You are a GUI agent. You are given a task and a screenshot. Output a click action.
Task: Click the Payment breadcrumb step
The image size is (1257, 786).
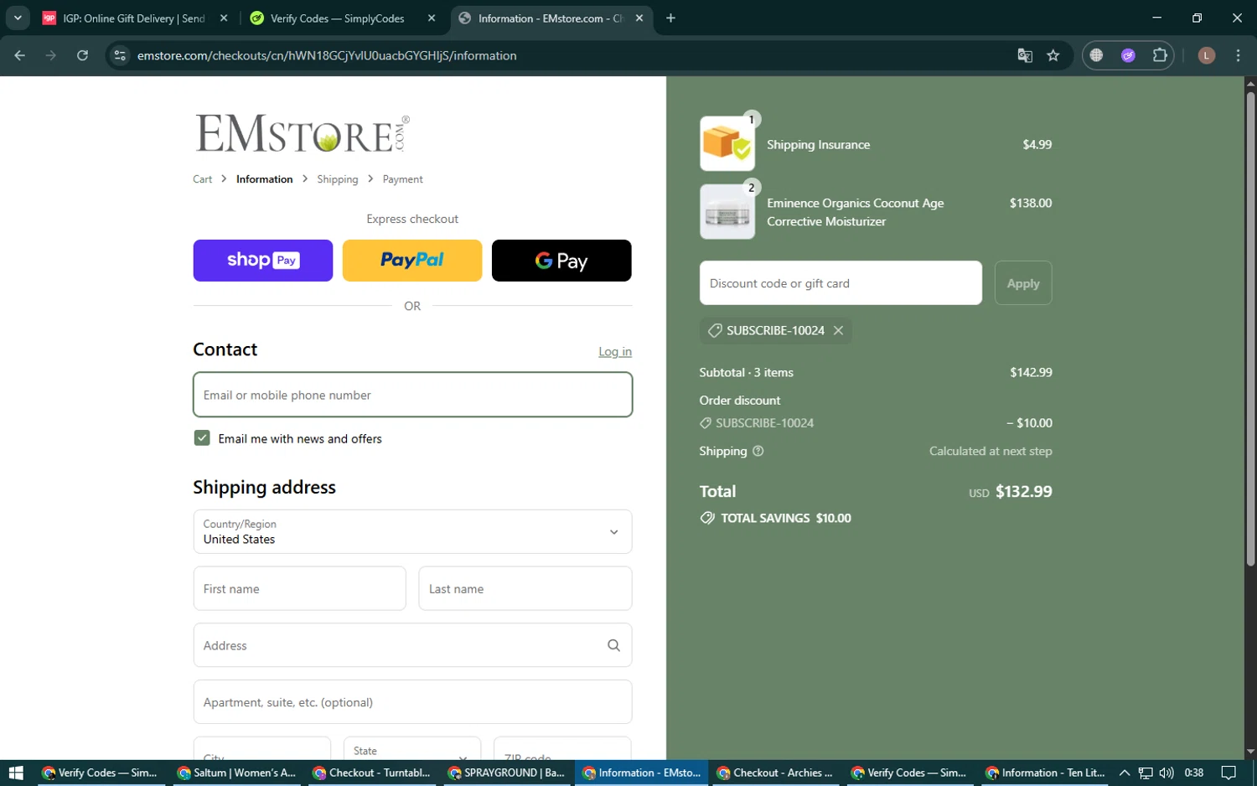click(402, 179)
